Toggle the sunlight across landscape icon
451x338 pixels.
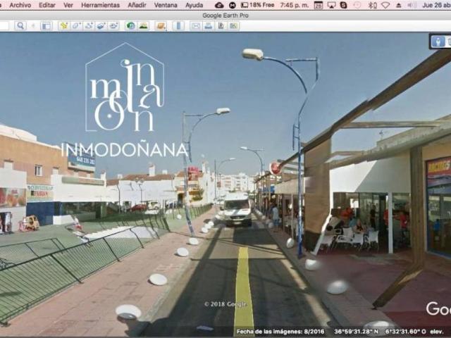tap(144, 26)
